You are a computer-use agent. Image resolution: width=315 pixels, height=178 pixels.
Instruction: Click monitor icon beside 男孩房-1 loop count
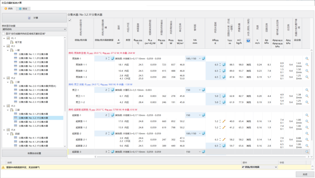[112, 59]
